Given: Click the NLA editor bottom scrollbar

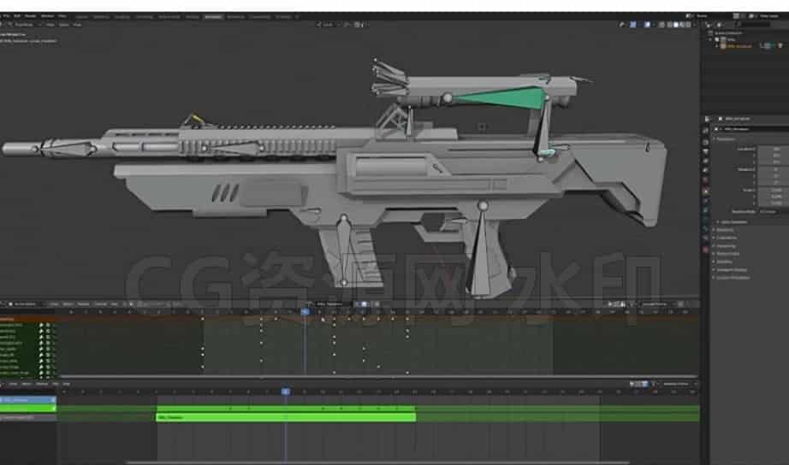Looking at the screenshot, I should 377,462.
